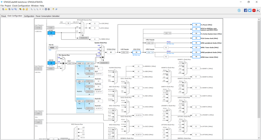Open the YouTube link icon

point(254,10)
